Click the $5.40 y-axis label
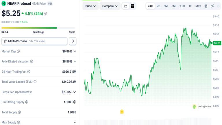This screenshot has height=125, width=222. point(216,16)
